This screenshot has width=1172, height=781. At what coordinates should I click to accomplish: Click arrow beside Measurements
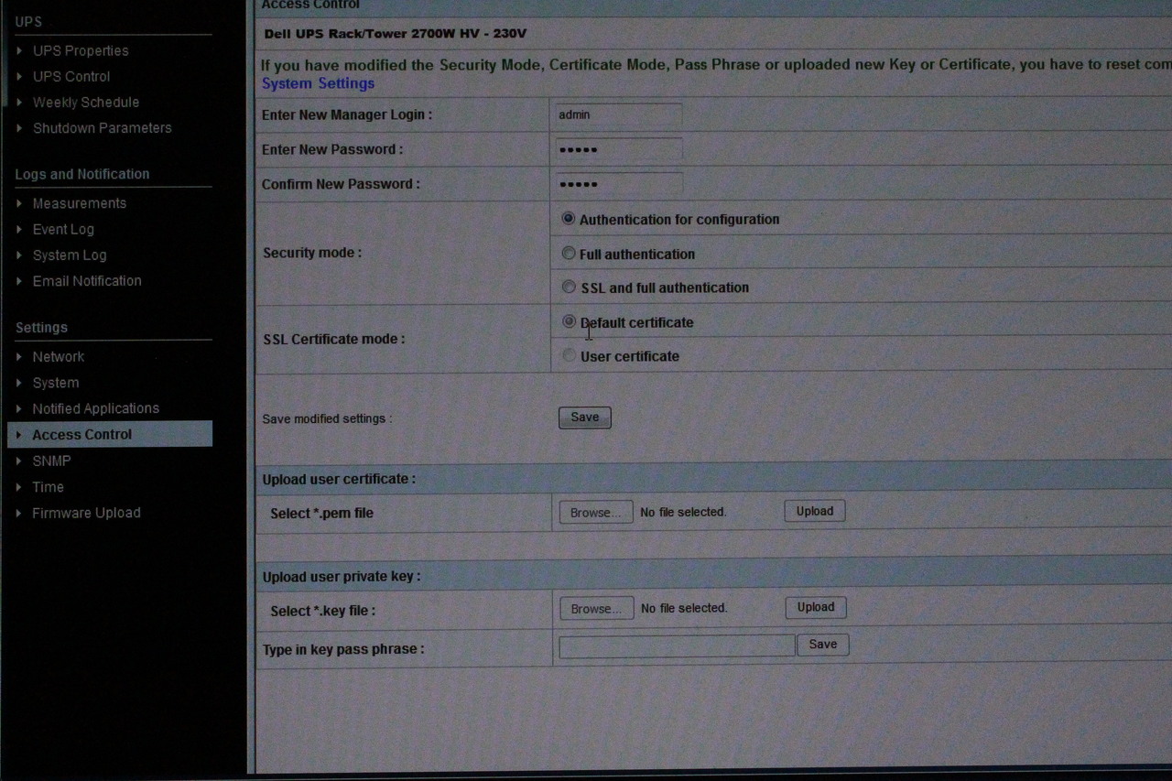click(x=19, y=203)
